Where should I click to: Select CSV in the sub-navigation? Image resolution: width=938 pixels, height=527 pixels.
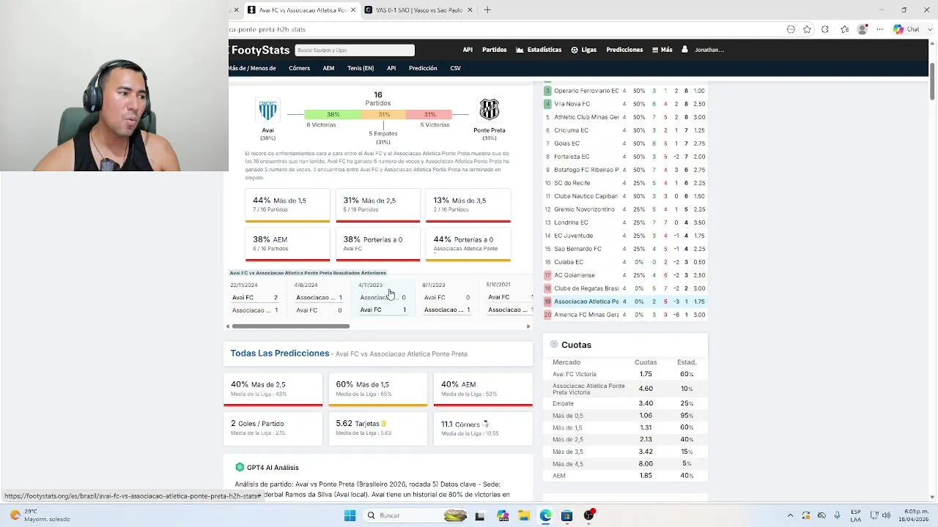[455, 68]
